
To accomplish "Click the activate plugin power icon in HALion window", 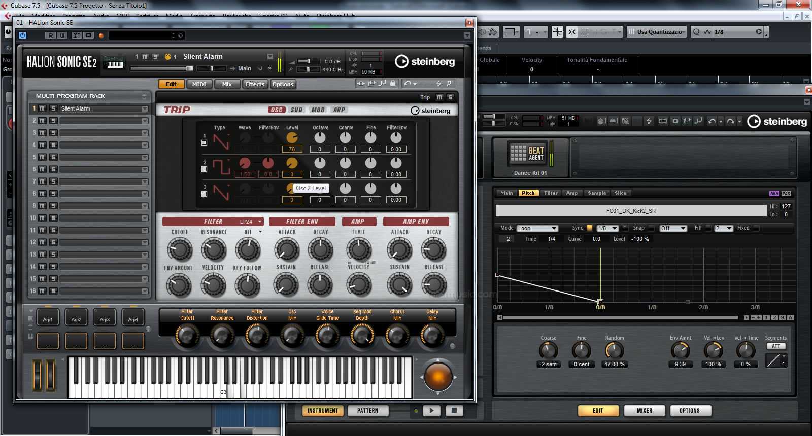I will point(22,35).
